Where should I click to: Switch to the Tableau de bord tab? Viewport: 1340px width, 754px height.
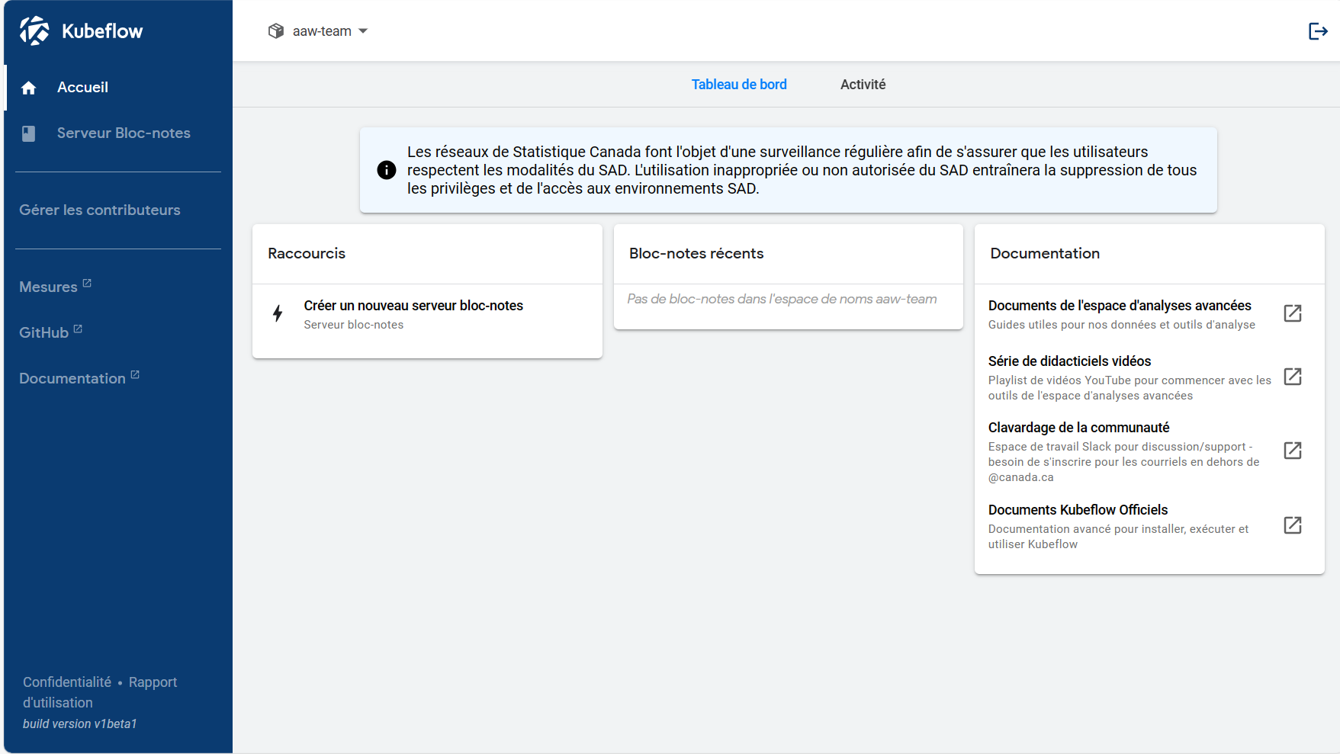[x=739, y=85]
